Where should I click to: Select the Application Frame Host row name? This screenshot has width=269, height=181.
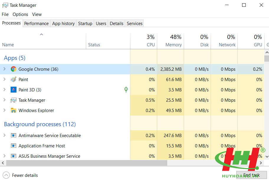point(42,146)
